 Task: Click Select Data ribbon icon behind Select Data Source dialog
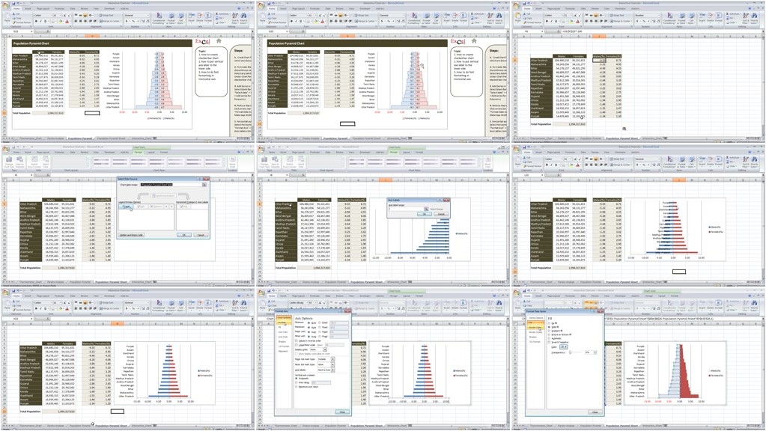[46, 163]
